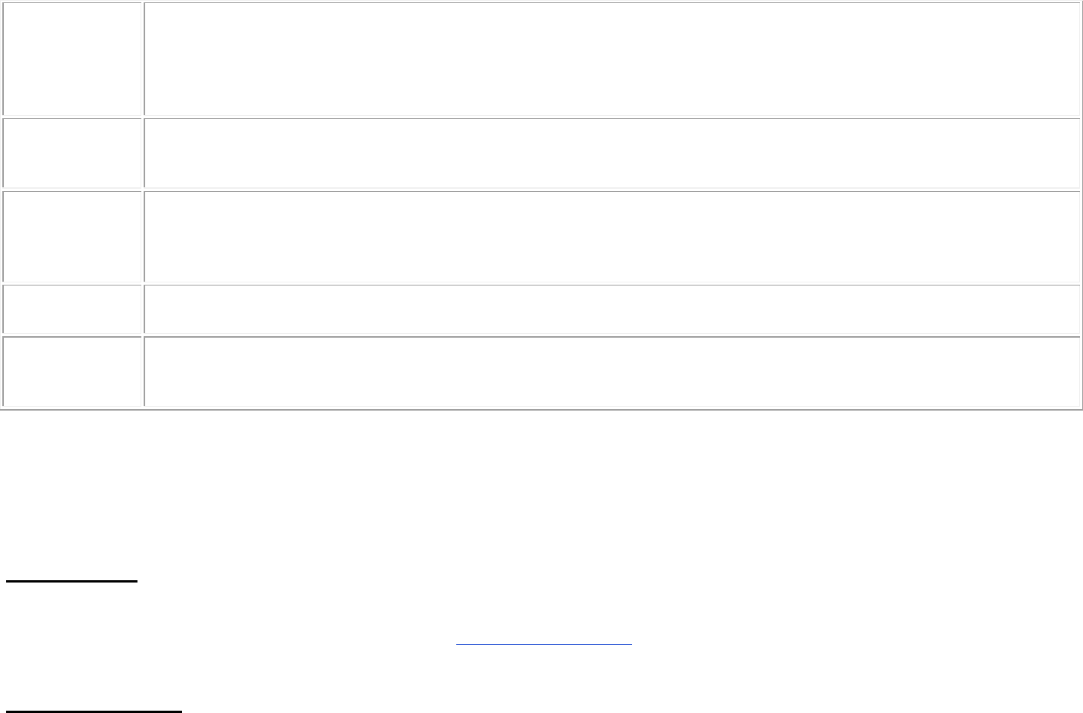Click the border between fourth and last rows

coord(541,335)
